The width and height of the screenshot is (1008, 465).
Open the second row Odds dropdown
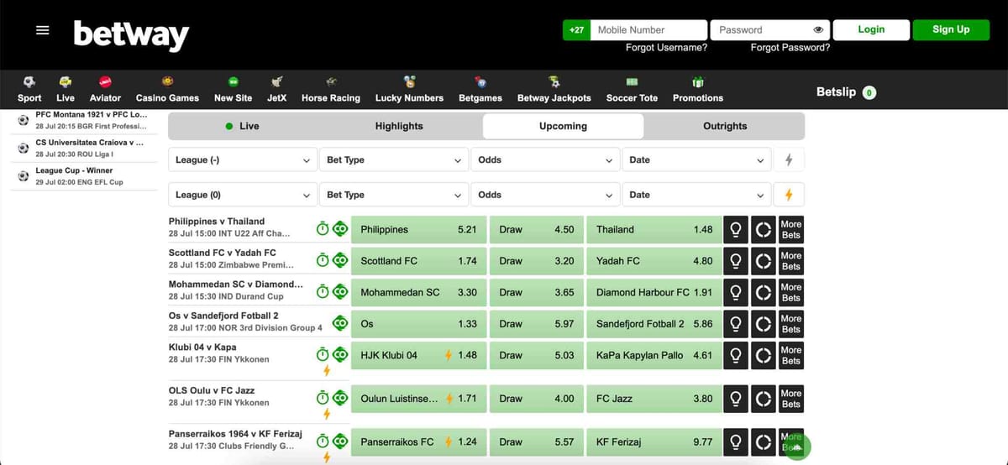(x=544, y=195)
